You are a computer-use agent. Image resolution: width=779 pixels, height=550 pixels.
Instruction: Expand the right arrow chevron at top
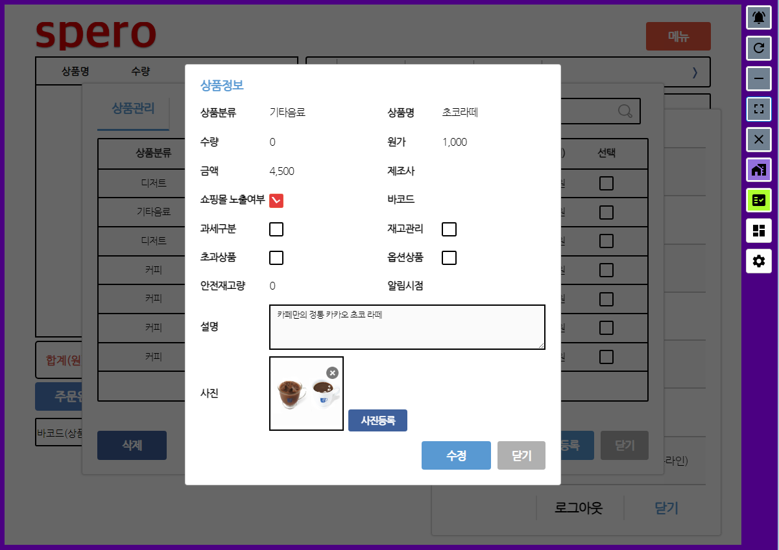coord(695,73)
